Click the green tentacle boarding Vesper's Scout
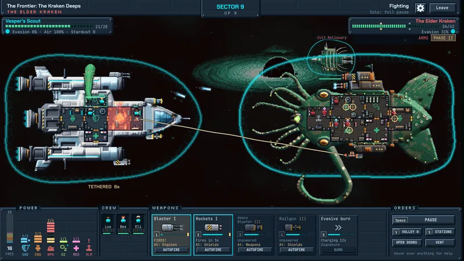Screen dimensions: 464x261 (90, 81)
